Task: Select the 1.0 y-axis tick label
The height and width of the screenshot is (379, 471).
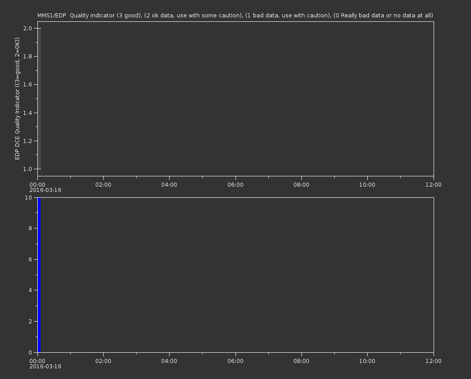Action: pos(28,169)
